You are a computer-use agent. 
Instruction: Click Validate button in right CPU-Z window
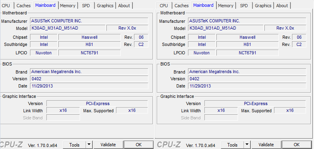266,145
